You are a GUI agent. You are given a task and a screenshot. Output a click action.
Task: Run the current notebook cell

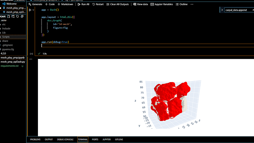pyautogui.click(x=30, y=10)
